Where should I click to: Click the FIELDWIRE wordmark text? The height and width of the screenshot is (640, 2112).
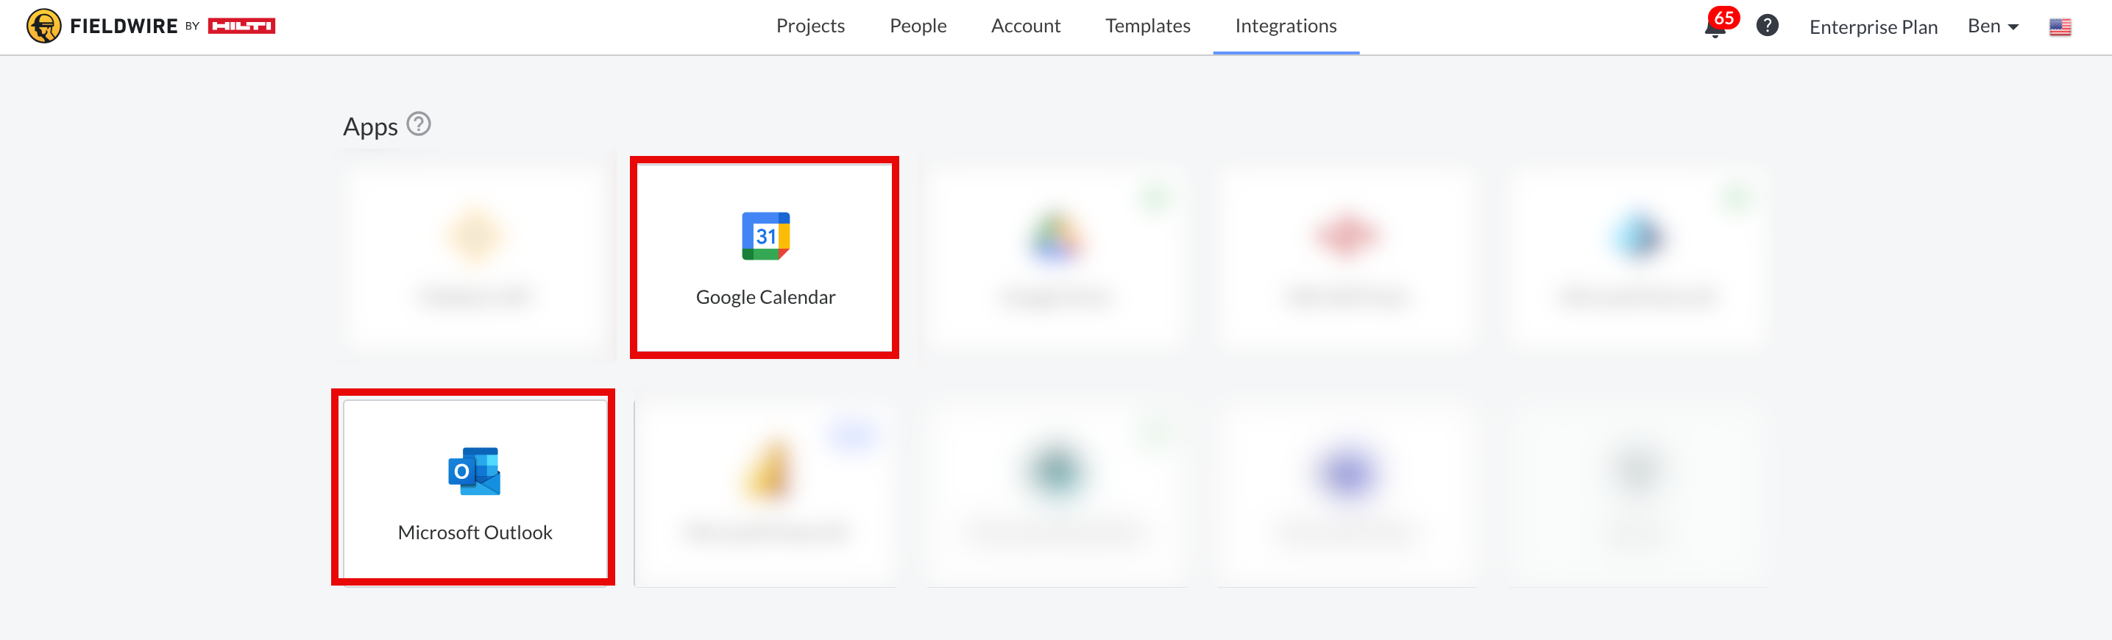click(x=124, y=26)
